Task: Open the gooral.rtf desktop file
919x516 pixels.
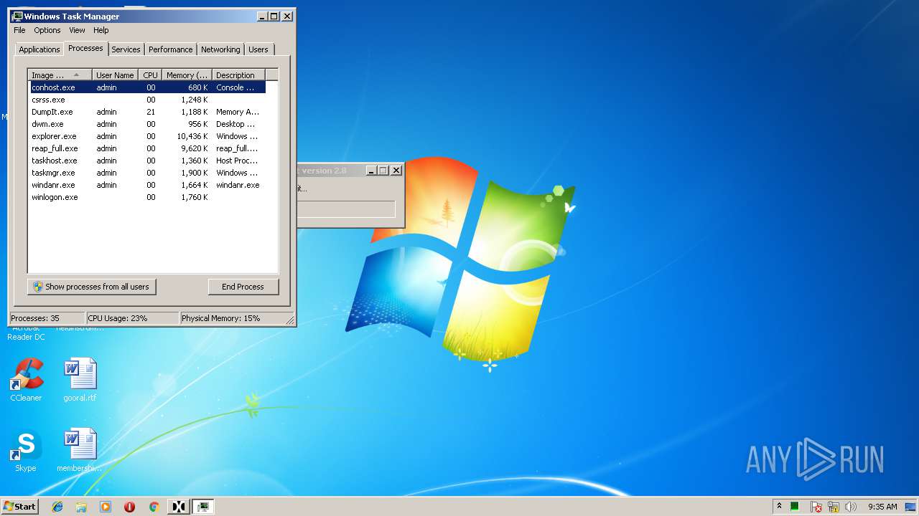Action: tap(80, 381)
